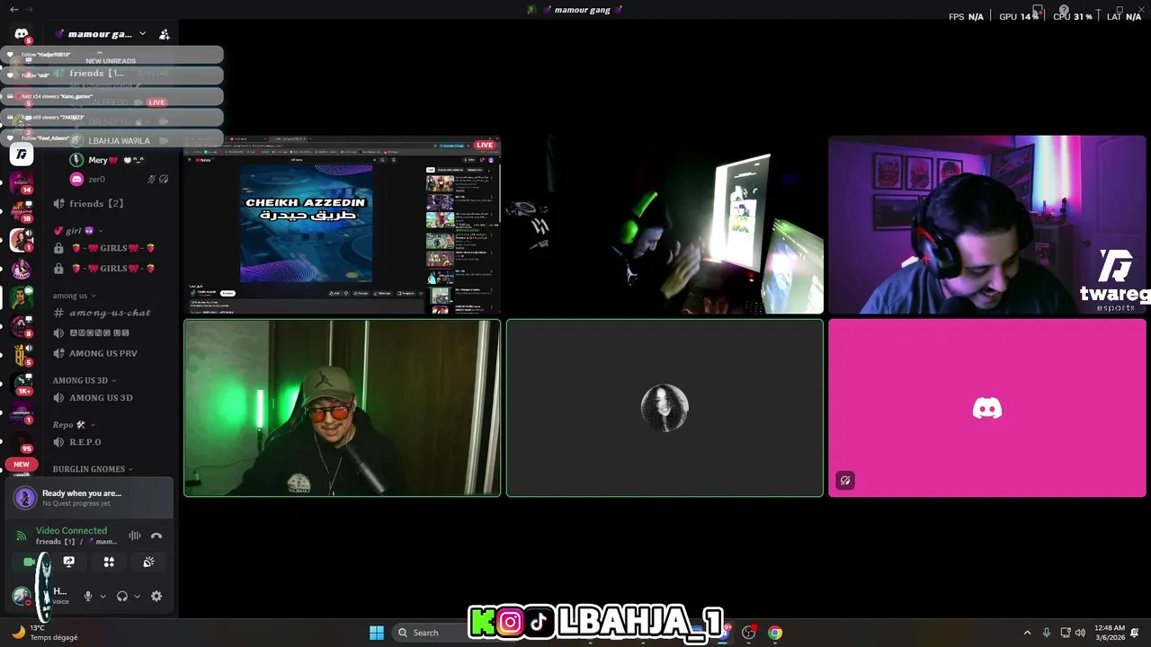This screenshot has width=1151, height=647.
Task: Open server icon with 95 badge
Action: pyautogui.click(x=22, y=441)
